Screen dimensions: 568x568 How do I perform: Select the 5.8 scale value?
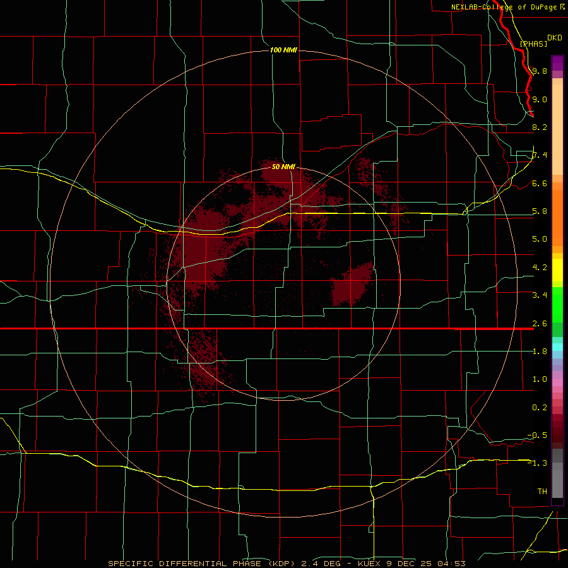coord(540,211)
